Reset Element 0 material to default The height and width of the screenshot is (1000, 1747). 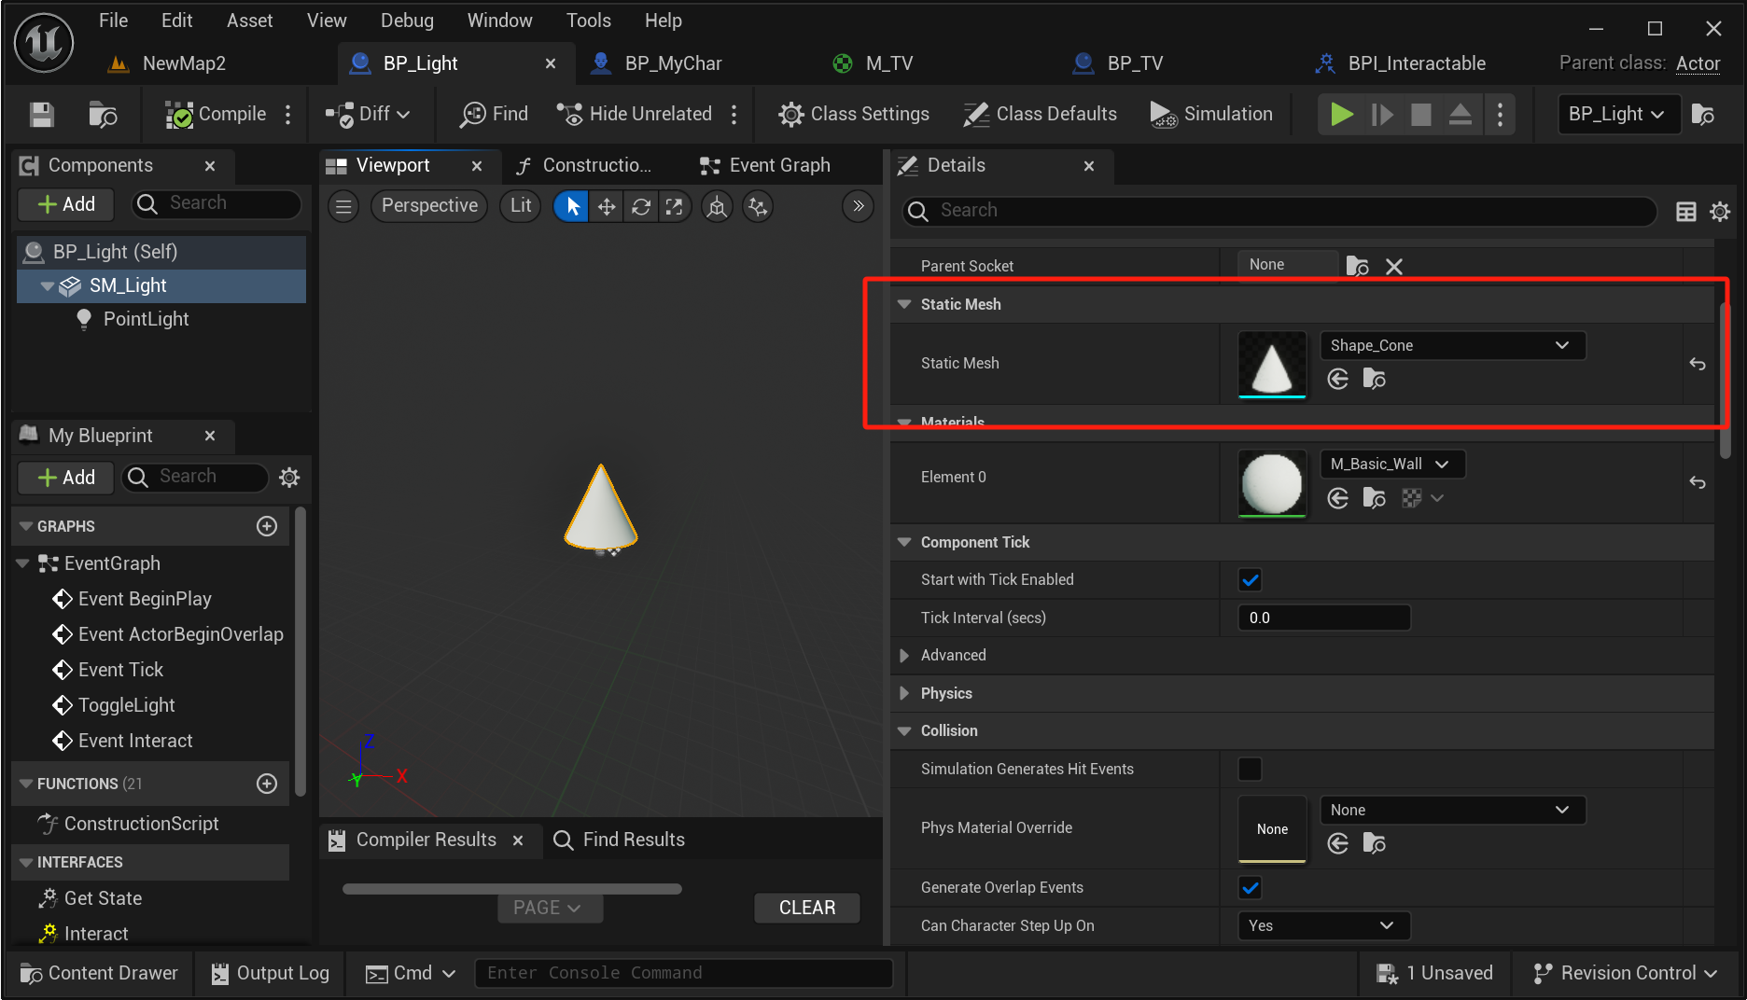point(1697,482)
